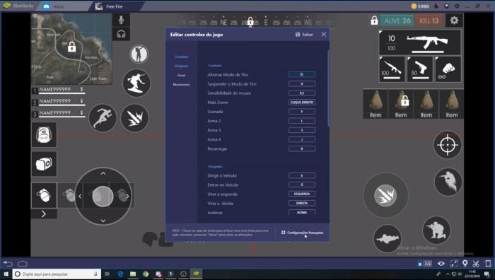
Task: Click the fourth Item bag slot
Action: 452,104
